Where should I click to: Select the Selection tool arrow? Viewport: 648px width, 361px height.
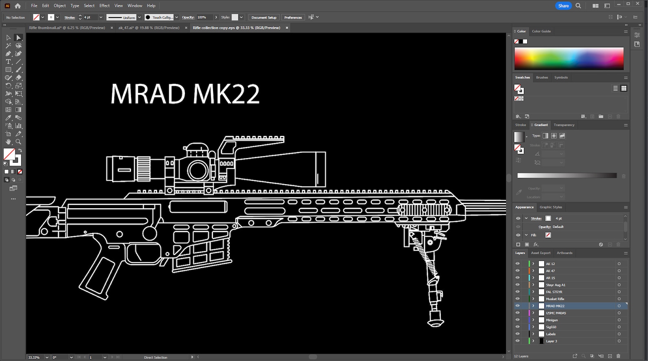8,37
